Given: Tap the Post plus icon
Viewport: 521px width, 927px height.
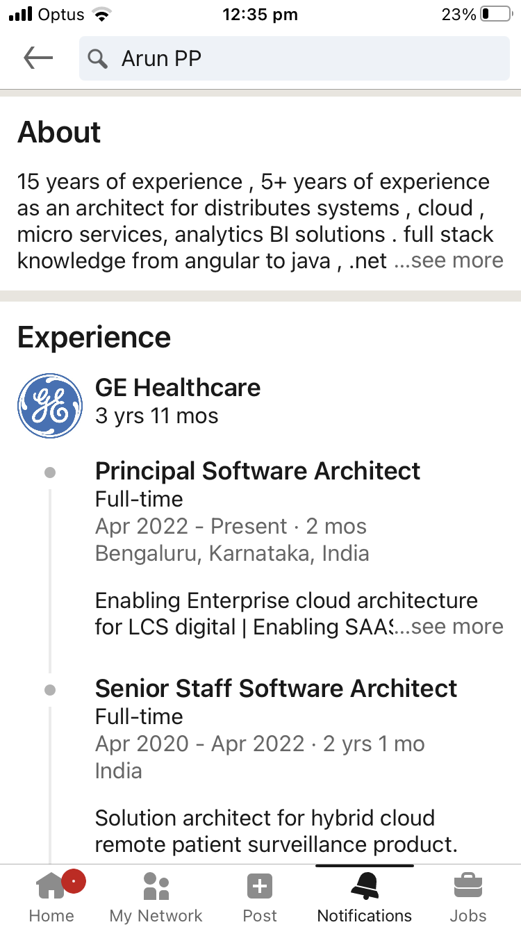Looking at the screenshot, I should tap(260, 887).
